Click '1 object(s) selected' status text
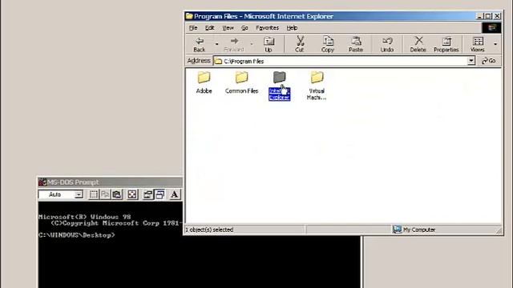This screenshot has width=513, height=288. point(209,230)
